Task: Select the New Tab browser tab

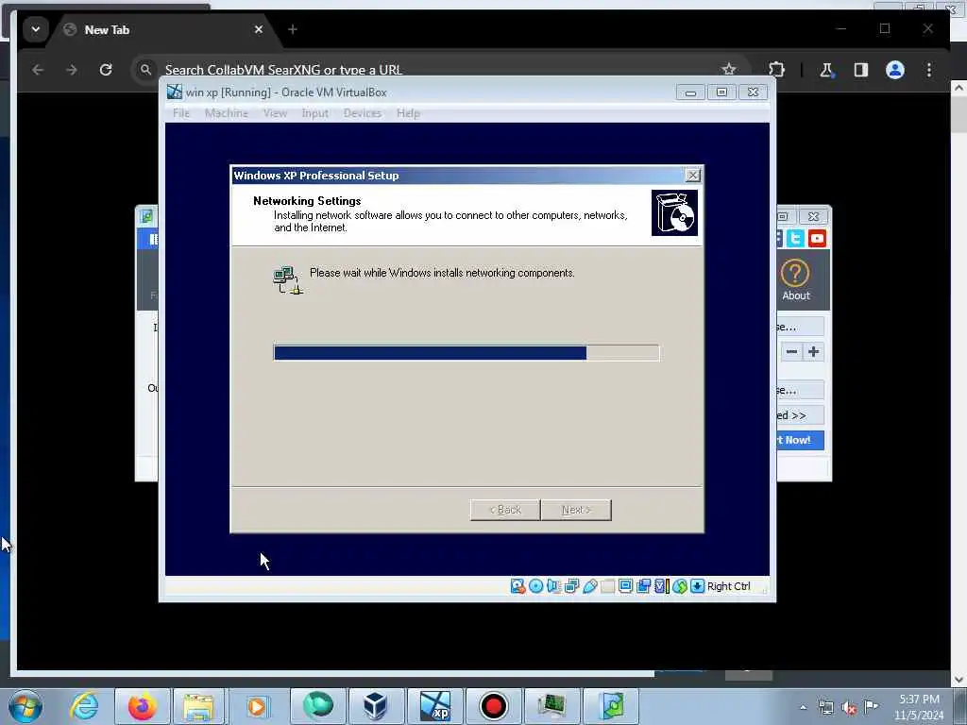Action: click(x=163, y=29)
